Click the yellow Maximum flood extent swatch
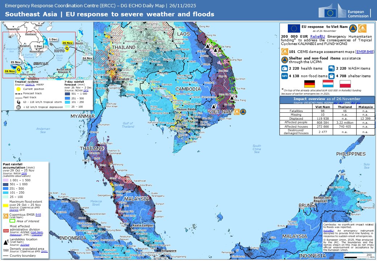The width and height of the screenshot is (377, 261). 5,206
